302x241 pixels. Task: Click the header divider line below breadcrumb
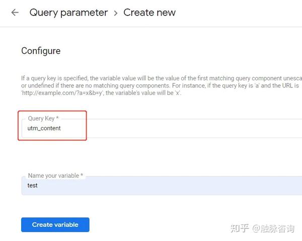click(x=151, y=27)
